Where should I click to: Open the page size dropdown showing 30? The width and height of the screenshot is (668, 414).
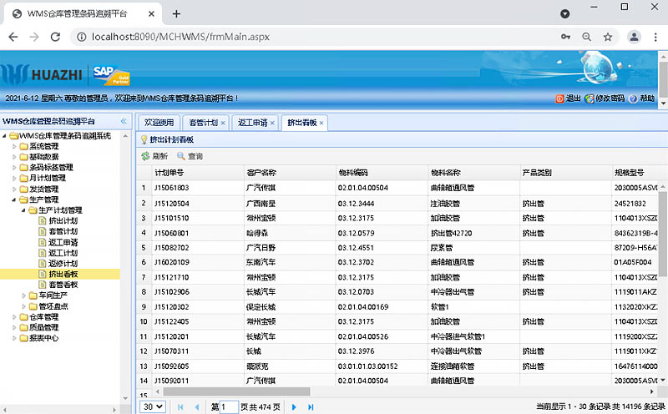[152, 406]
